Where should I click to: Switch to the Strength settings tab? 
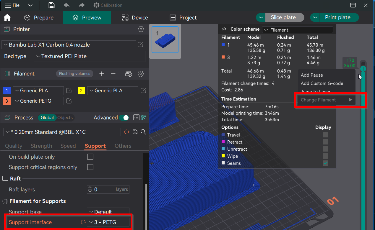tap(41, 146)
